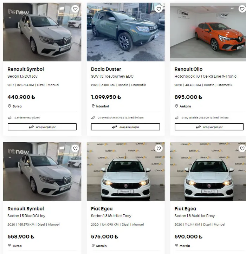Add Renault Clio to favorites via heart
The width and height of the screenshot is (246, 254).
[x=242, y=9]
